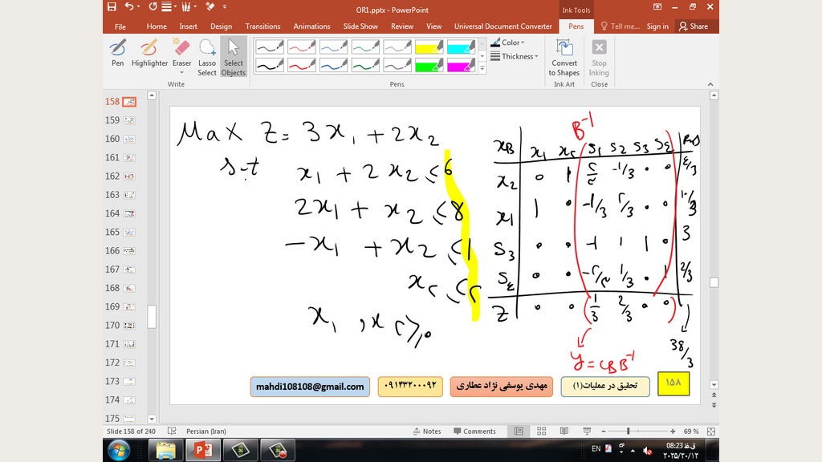
Task: Click Convert to Shapes
Action: tap(564, 56)
